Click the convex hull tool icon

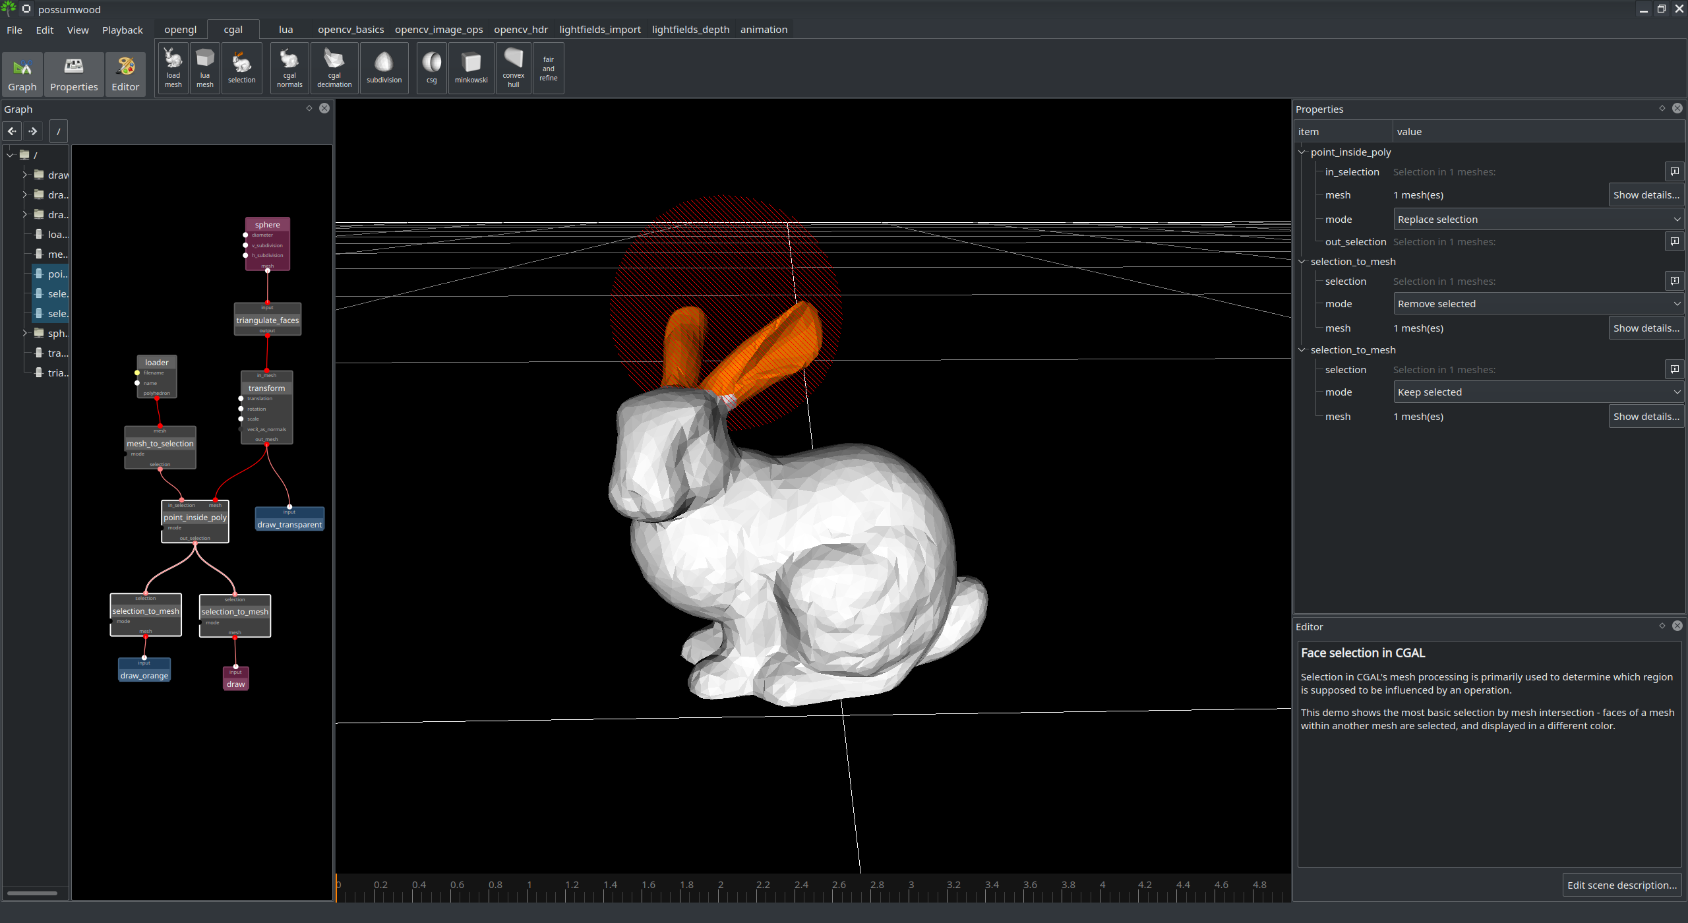tap(513, 68)
